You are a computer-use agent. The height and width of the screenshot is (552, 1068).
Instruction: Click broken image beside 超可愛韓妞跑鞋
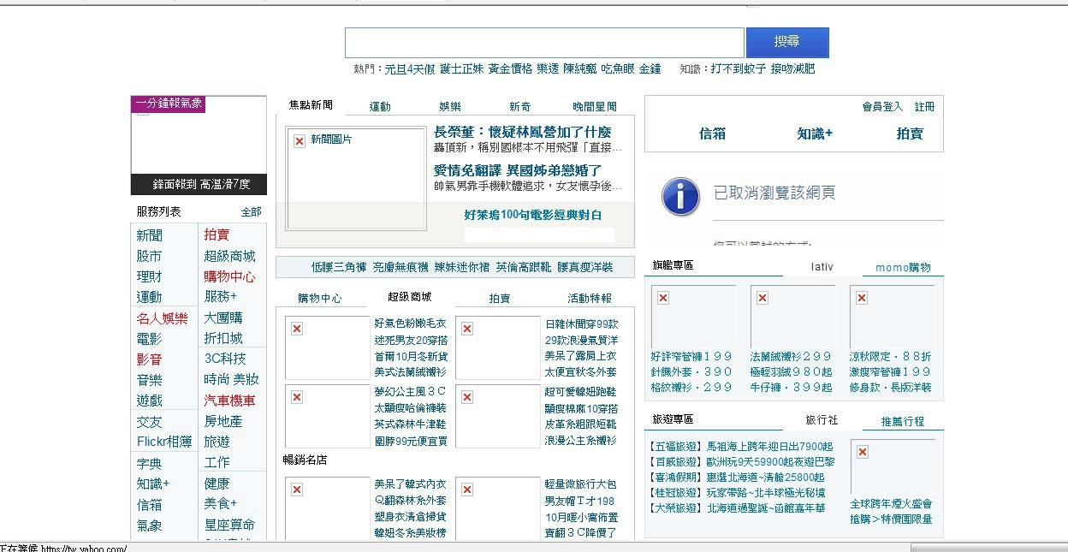pyautogui.click(x=498, y=416)
